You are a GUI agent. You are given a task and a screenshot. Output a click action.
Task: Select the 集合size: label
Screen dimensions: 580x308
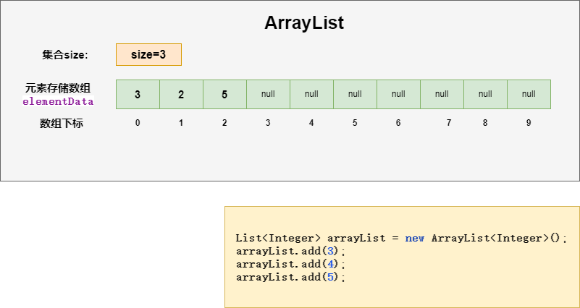point(65,55)
